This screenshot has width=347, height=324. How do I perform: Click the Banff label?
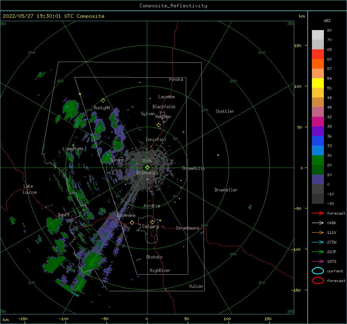point(64,215)
